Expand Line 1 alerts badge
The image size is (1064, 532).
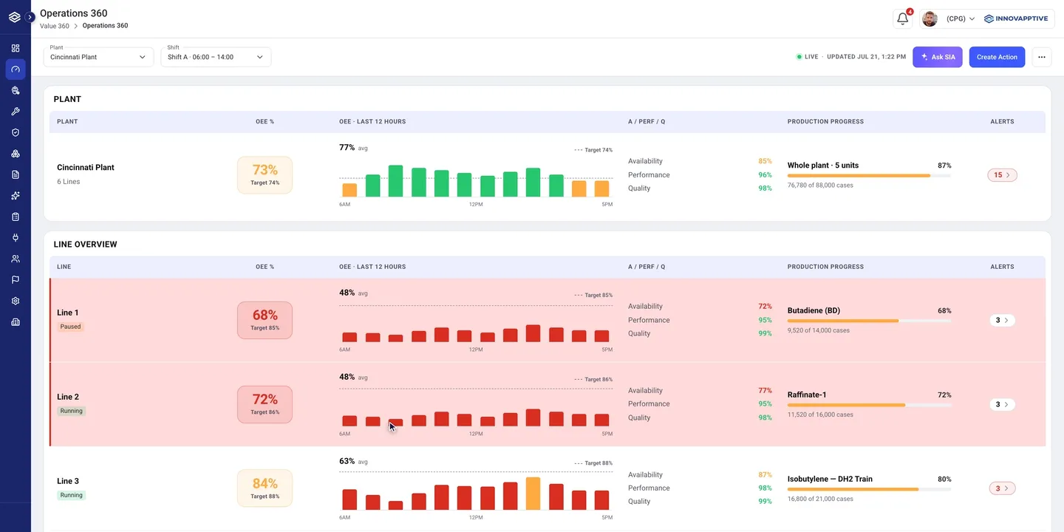[1002, 320]
